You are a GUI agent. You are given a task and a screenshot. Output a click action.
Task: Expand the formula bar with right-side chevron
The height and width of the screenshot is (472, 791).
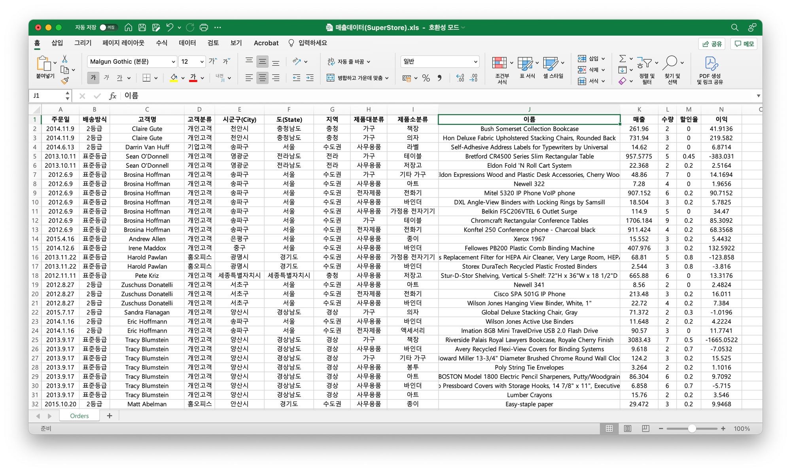point(758,96)
